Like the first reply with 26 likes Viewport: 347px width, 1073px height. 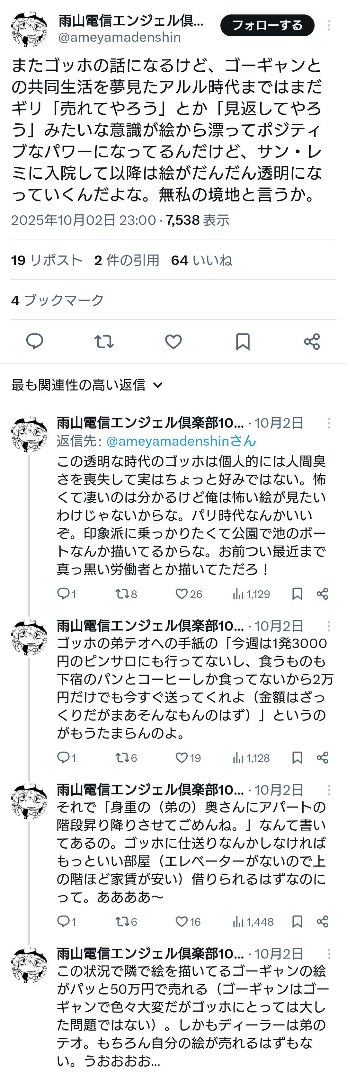[182, 594]
